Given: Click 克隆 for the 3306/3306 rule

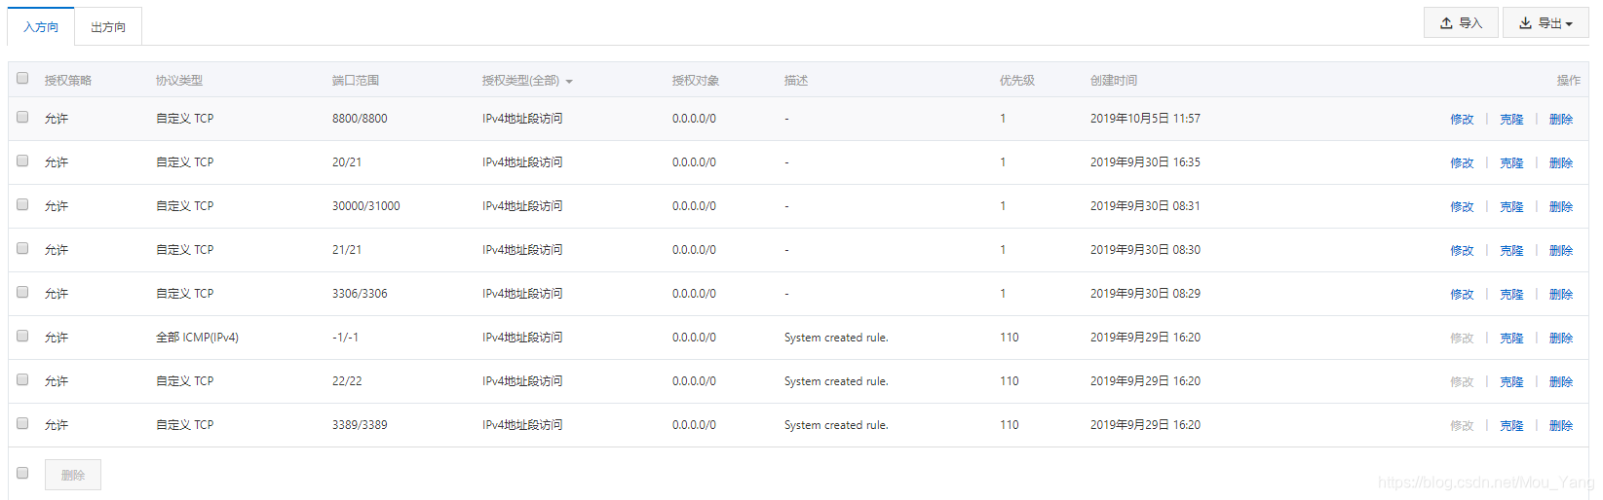Looking at the screenshot, I should pyautogui.click(x=1511, y=295).
